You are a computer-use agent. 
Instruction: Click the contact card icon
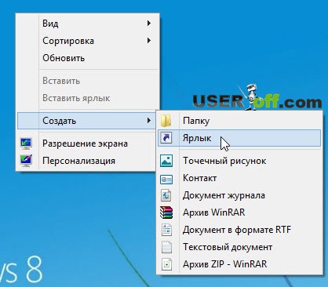[x=166, y=180]
